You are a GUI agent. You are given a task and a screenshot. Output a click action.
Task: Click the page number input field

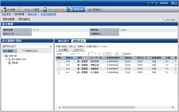[91, 54]
